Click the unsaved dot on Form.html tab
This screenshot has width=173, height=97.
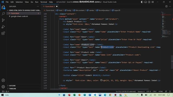(57, 6)
